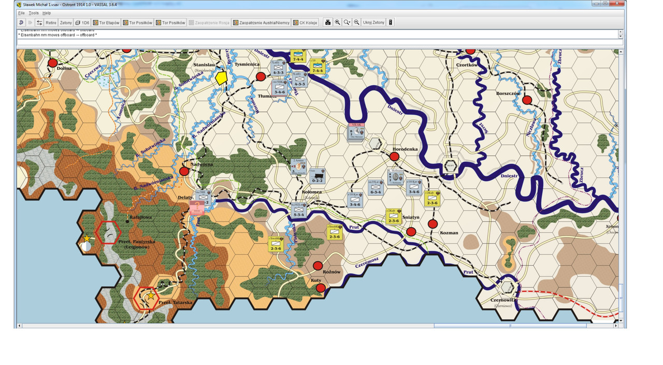The image size is (663, 365).
Task: Roll the 1D6 dice button
Action: coord(82,23)
